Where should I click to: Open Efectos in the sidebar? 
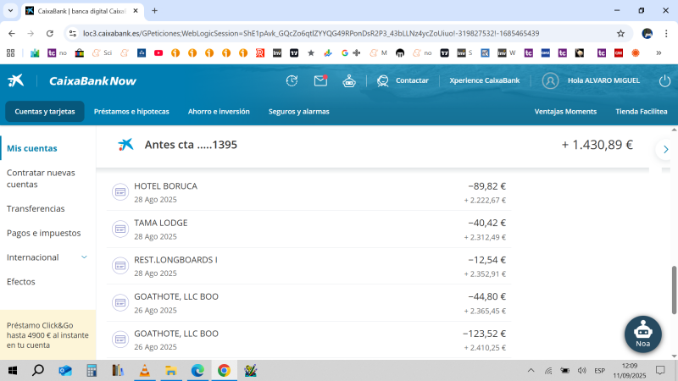pyautogui.click(x=20, y=282)
